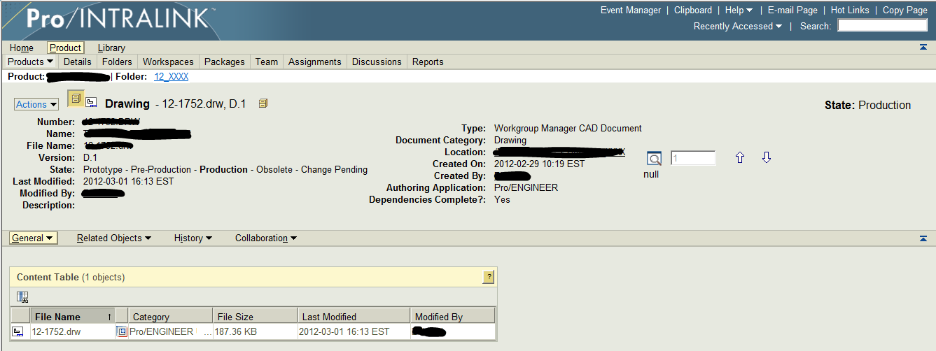
Task: Expand the General dropdown menu
Action: click(33, 238)
